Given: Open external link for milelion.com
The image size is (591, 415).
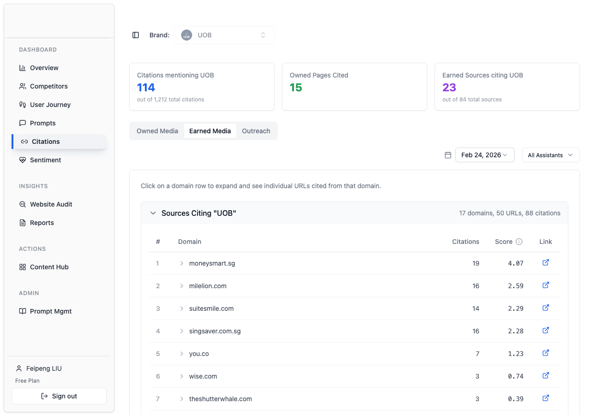Looking at the screenshot, I should [x=545, y=285].
